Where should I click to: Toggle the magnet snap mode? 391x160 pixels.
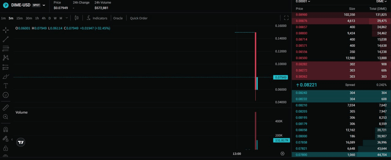click(5, 129)
